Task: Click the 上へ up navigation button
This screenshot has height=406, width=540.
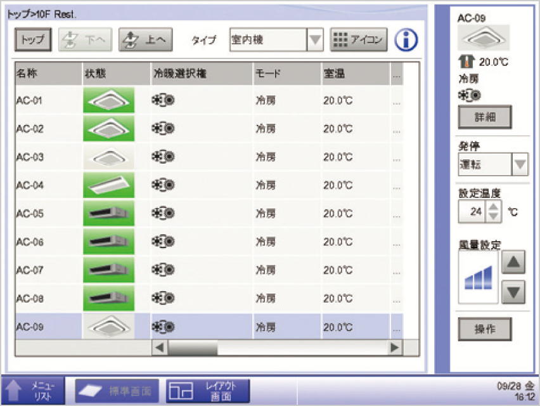Action: click(146, 39)
